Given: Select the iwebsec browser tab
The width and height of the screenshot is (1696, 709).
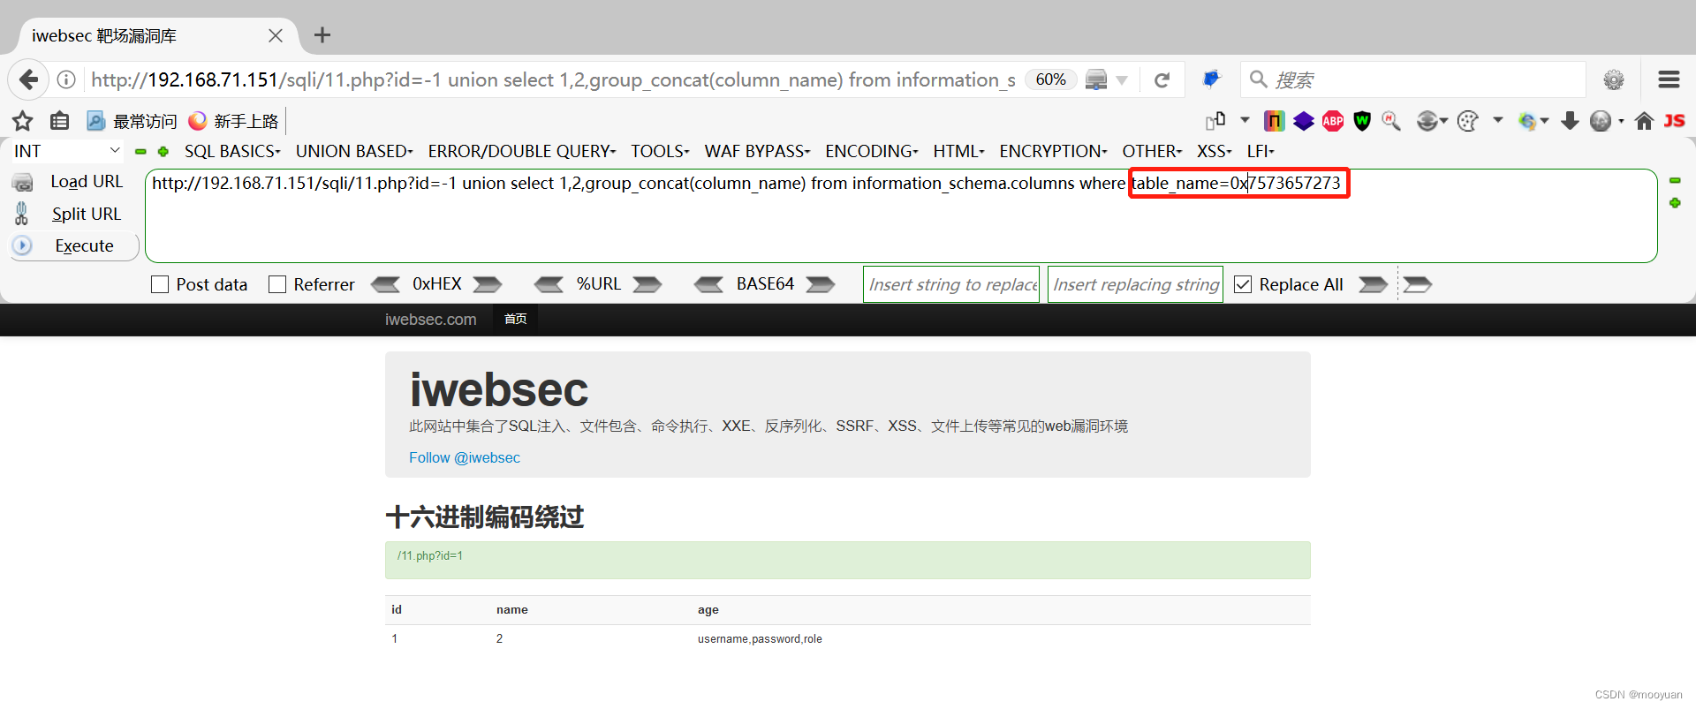Looking at the screenshot, I should tap(159, 35).
